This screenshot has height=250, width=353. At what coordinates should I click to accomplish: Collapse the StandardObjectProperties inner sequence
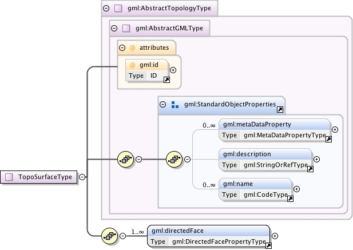[187, 159]
